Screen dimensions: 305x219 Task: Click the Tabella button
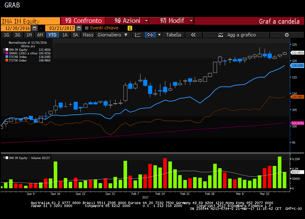pos(173,35)
